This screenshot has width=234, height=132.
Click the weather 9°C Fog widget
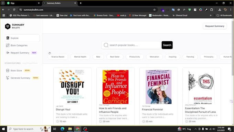(x=184, y=129)
